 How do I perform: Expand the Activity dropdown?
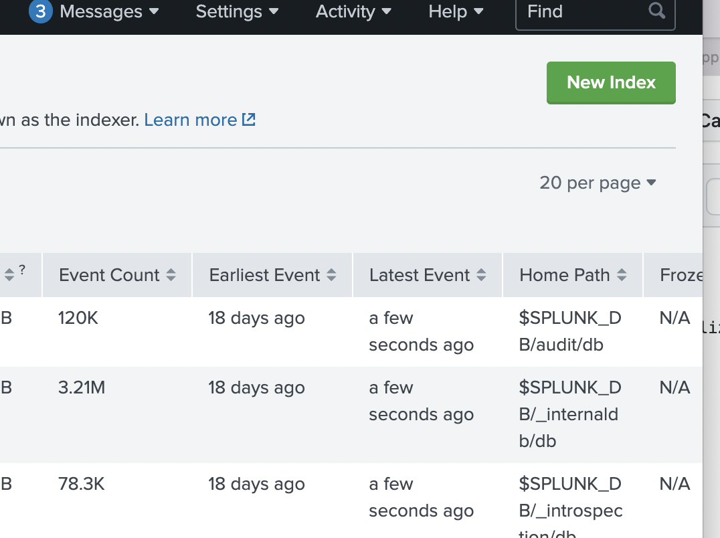click(x=386, y=11)
